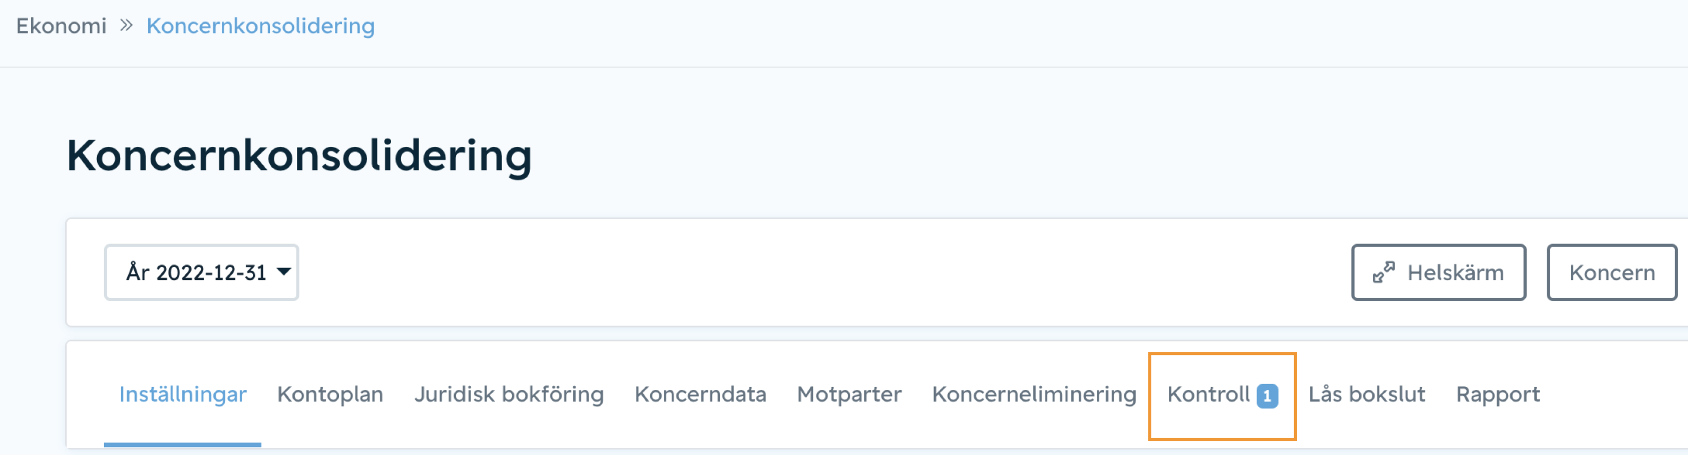Click the Koncernkonsolidering page heading
The width and height of the screenshot is (1688, 455).
pos(299,156)
